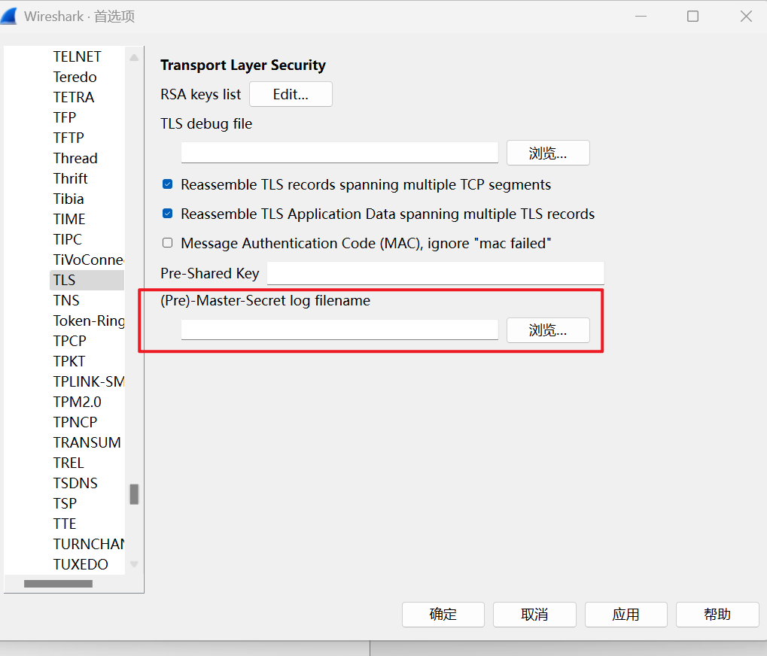This screenshot has width=767, height=656.
Task: Open the TUXEDO protocol preferences
Action: 81,564
